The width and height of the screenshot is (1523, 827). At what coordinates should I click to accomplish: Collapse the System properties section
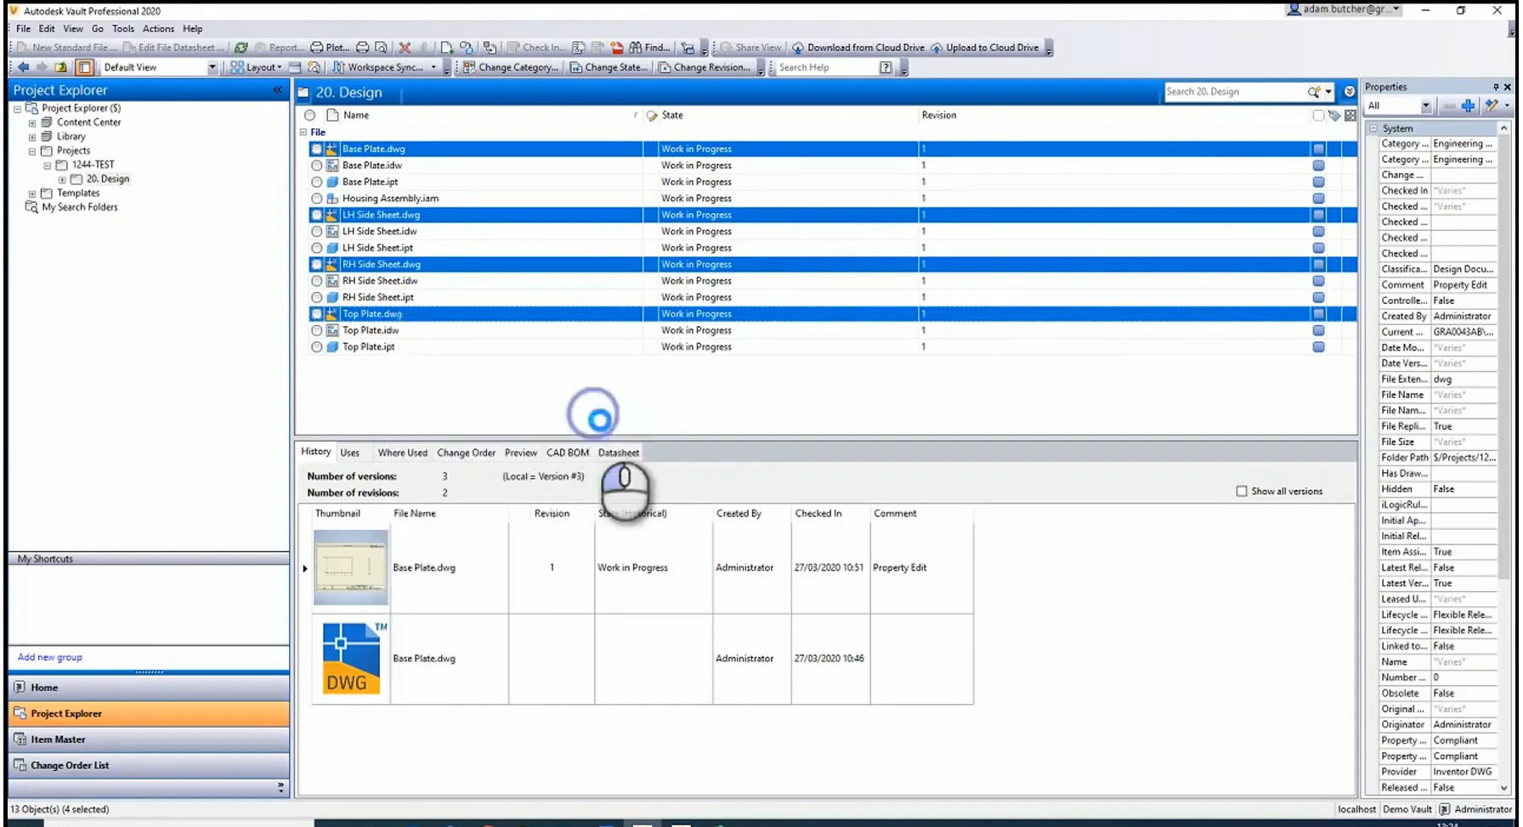1373,128
